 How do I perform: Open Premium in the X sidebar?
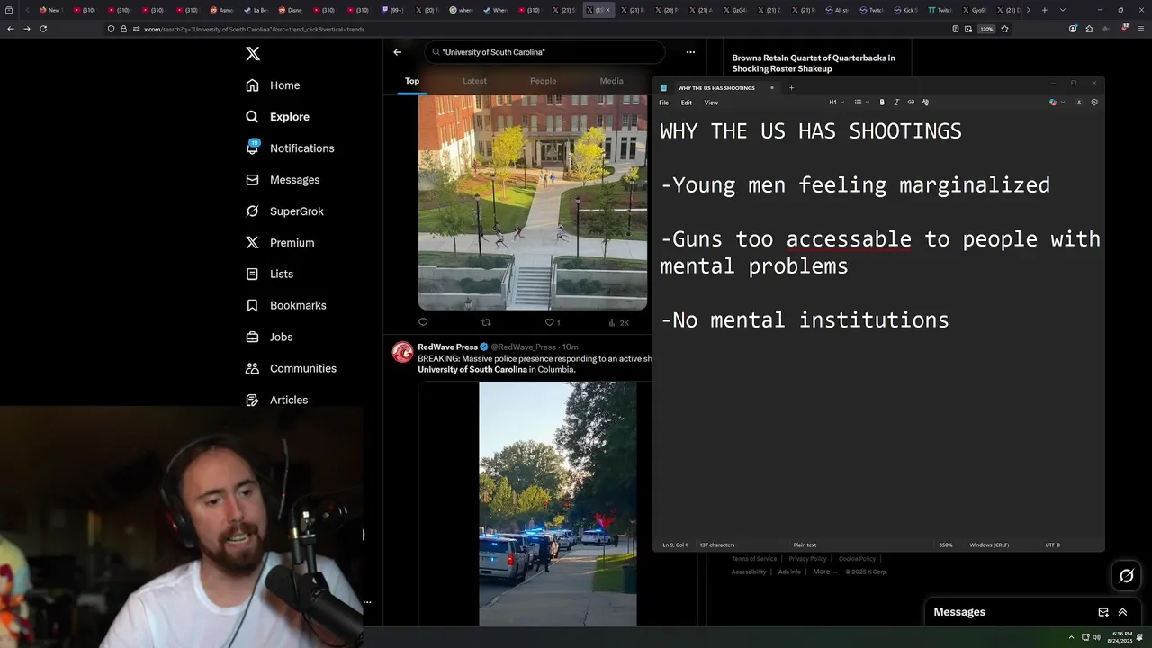[x=280, y=243]
